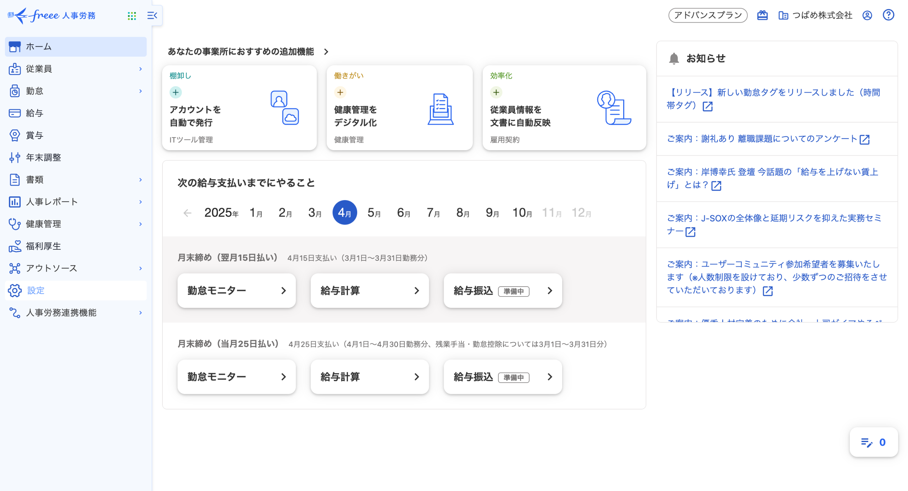Click plus icon on 従業員情報を文書に自動反映 card
Image resolution: width=908 pixels, height=491 pixels.
[x=496, y=92]
